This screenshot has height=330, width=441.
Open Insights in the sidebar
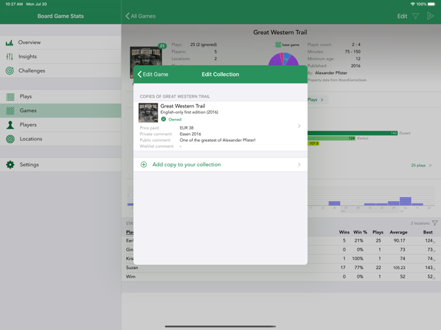point(60,56)
